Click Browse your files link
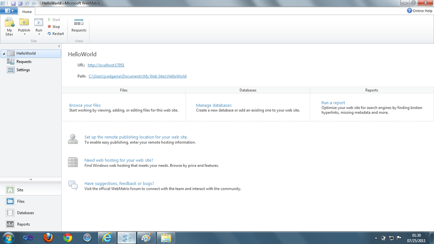 click(x=85, y=105)
